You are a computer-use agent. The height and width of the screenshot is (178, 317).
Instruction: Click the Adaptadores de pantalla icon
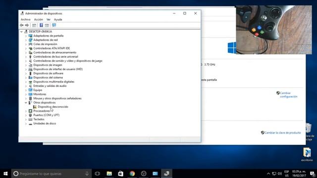[30, 36]
